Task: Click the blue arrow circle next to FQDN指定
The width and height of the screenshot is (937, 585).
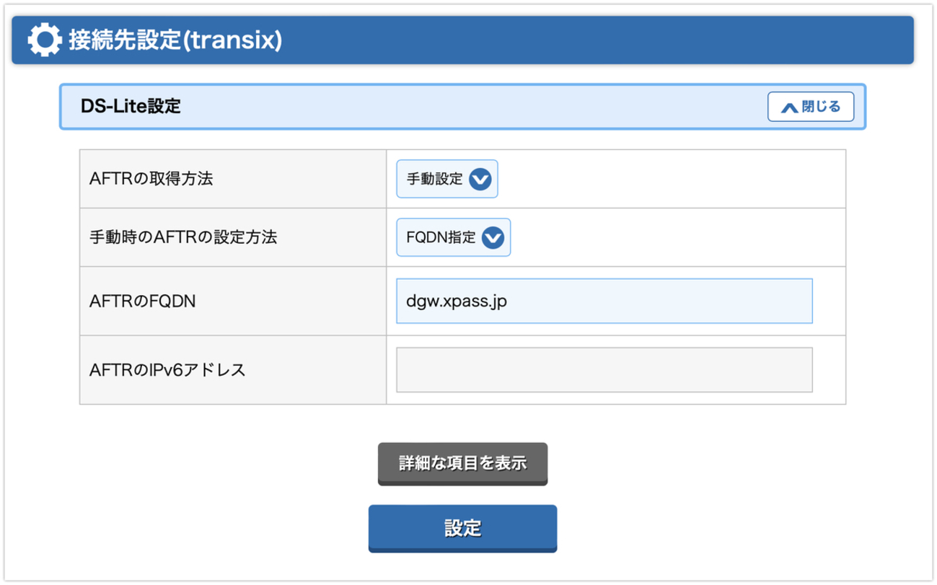Action: pos(493,237)
